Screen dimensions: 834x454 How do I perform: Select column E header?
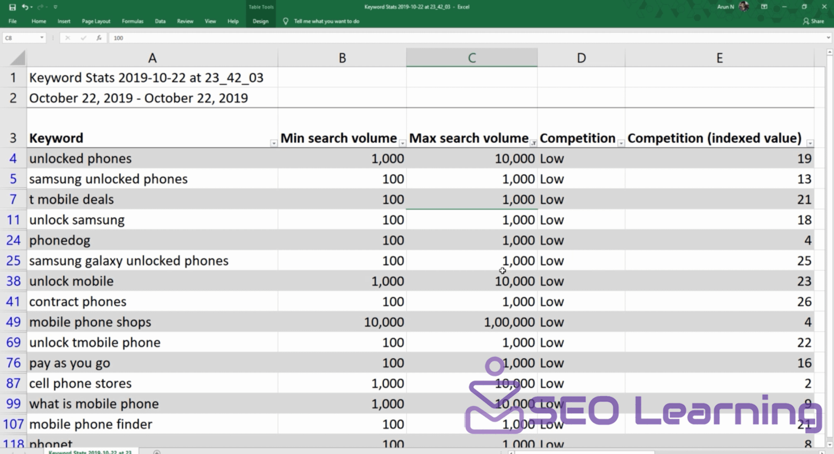pos(719,58)
